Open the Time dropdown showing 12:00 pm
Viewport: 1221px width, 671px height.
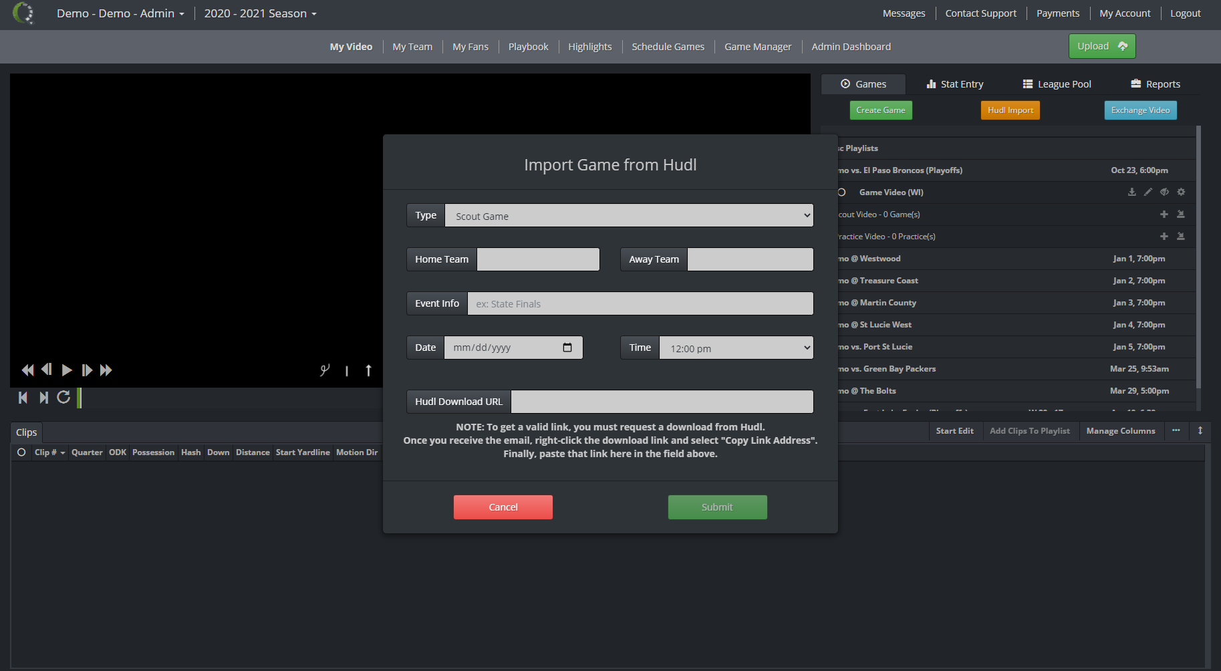pos(736,348)
